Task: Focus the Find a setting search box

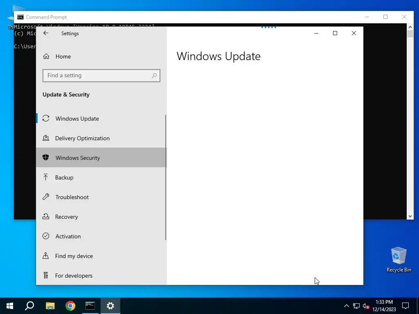Action: pyautogui.click(x=101, y=76)
